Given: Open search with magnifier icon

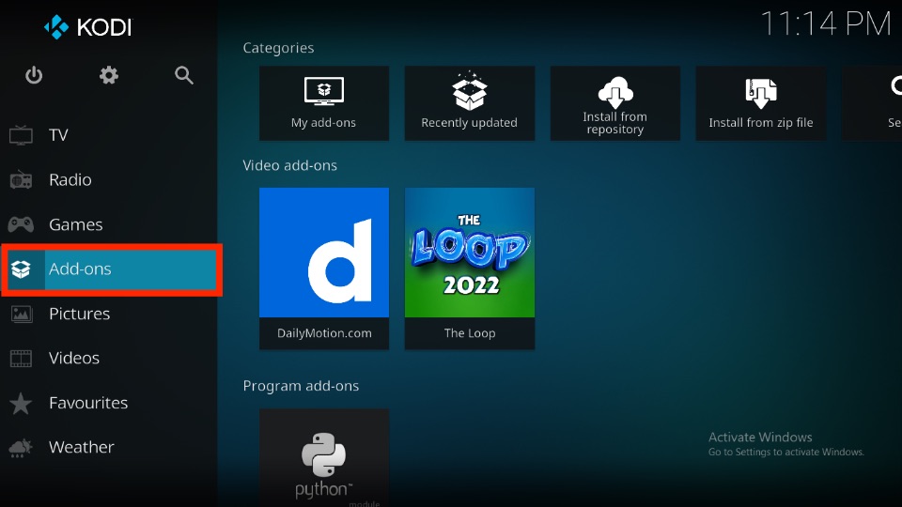Looking at the screenshot, I should tap(184, 75).
